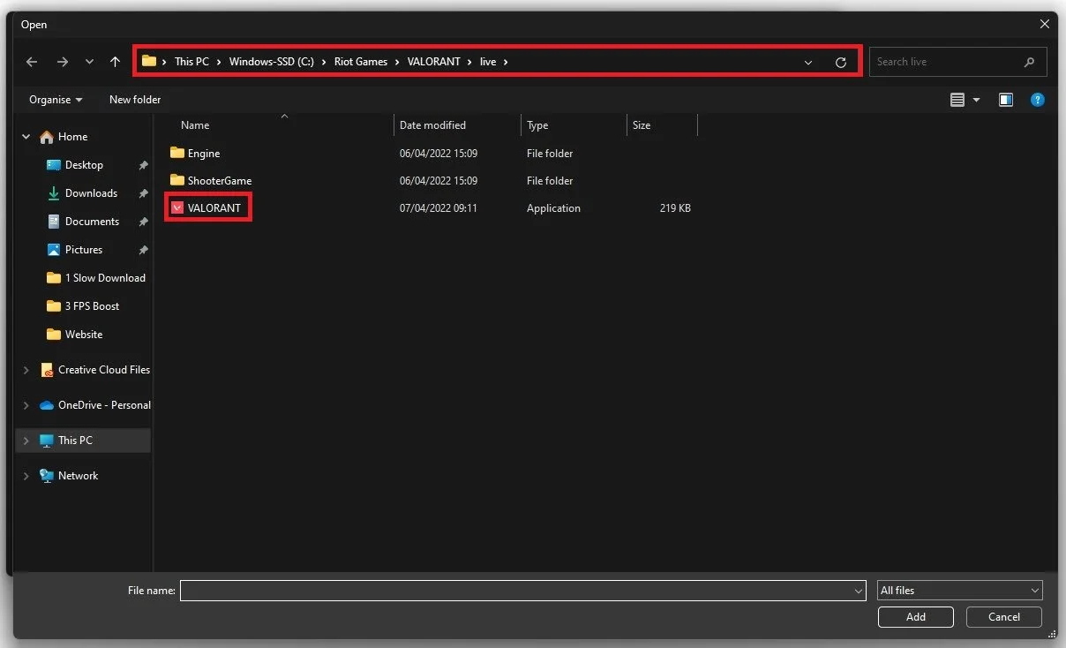Expand the This PC tree node

[26, 441]
